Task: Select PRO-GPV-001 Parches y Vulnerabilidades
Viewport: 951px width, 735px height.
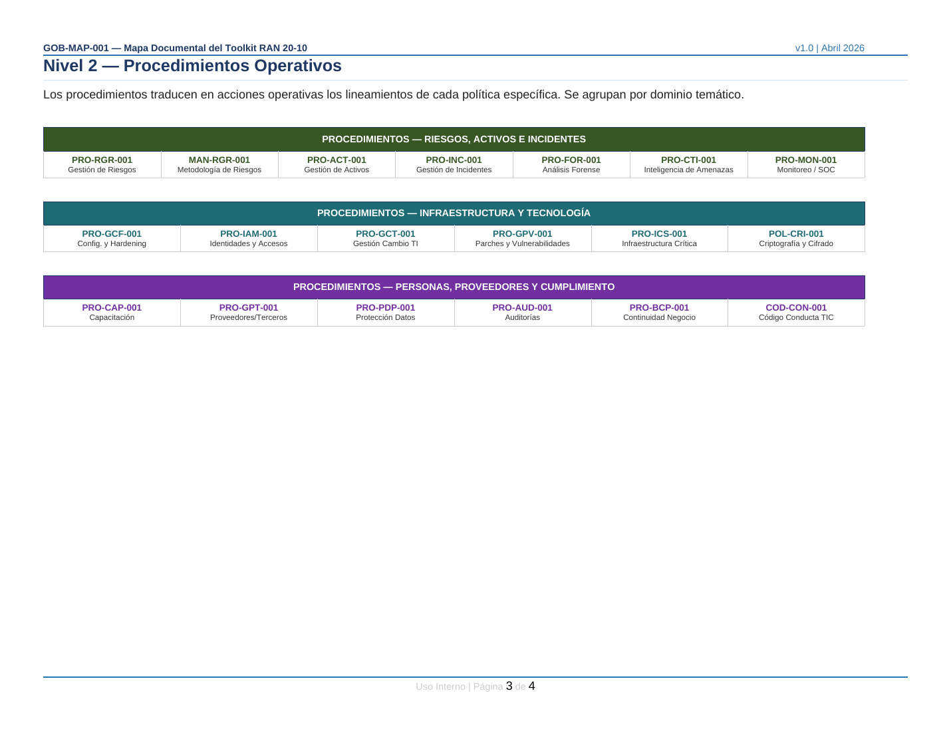Action: (523, 239)
